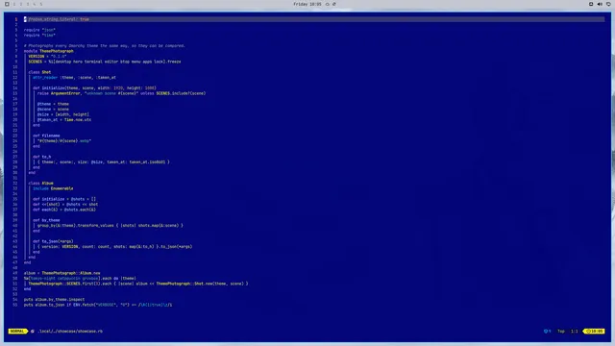Viewport: 615px width, 346px height.
Task: Click the require "json" line
Action: point(39,30)
